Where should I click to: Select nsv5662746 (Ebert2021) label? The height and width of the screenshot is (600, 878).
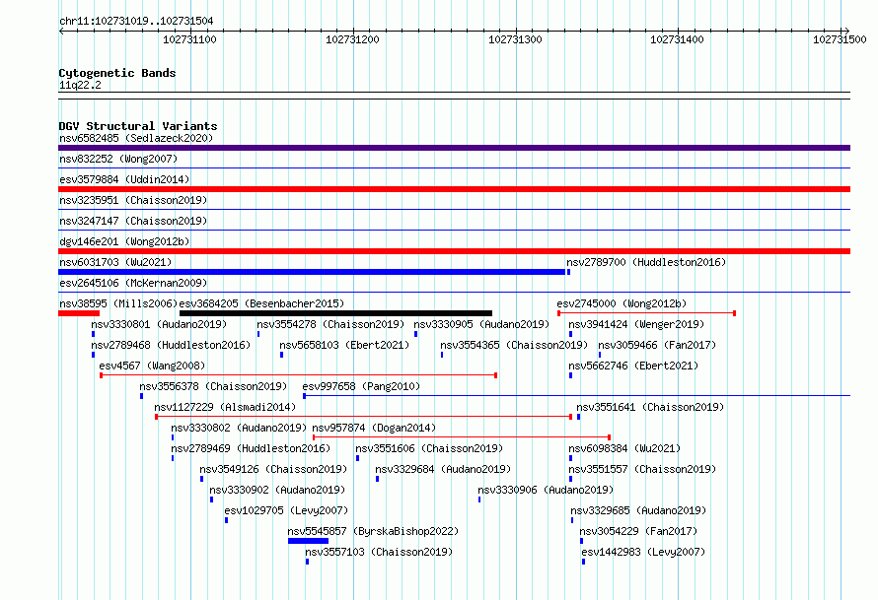coord(633,366)
